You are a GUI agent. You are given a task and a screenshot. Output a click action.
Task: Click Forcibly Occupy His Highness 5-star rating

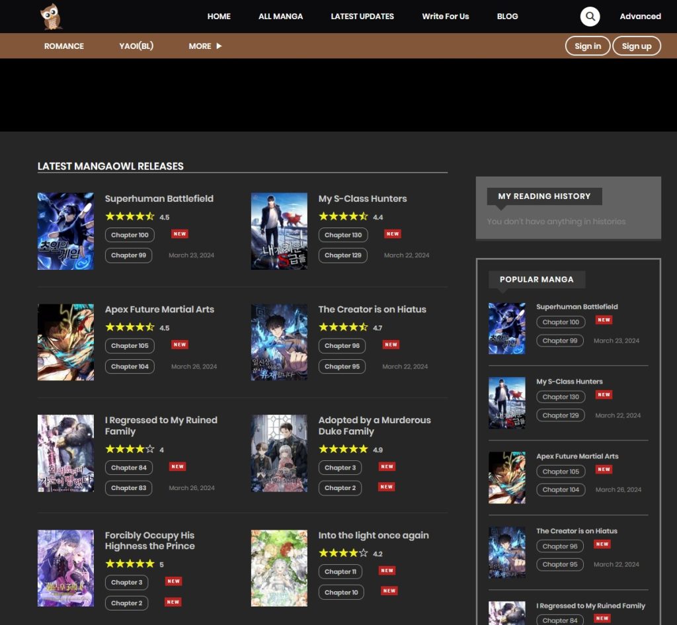coord(130,563)
